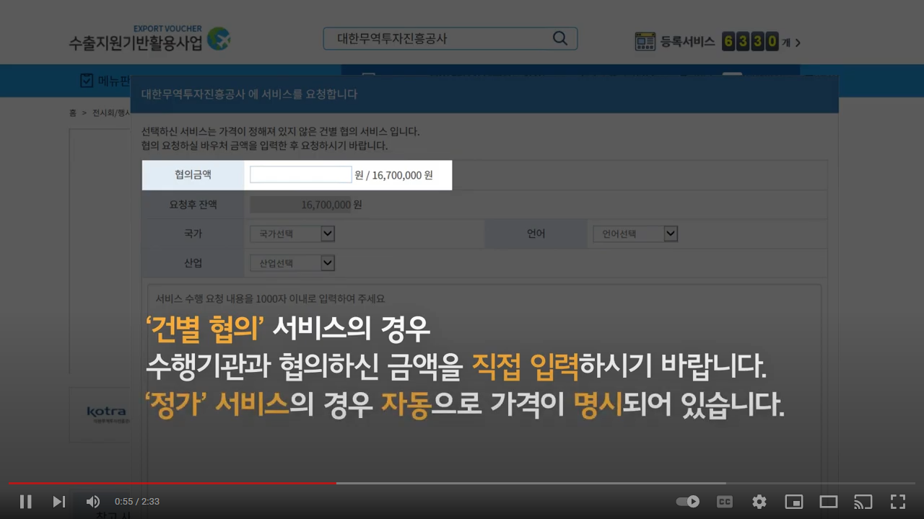
Task: Open video settings gear
Action: 759,502
